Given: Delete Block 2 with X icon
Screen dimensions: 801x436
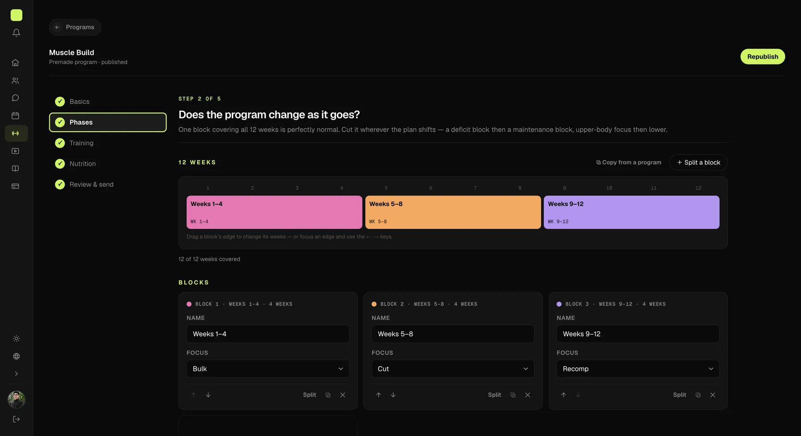Looking at the screenshot, I should (x=528, y=395).
